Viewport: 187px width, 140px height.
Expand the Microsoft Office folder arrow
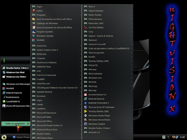pos(80,121)
